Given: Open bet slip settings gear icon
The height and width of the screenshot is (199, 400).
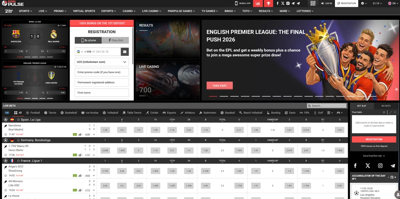Looking at the screenshot, I should coord(384,112).
